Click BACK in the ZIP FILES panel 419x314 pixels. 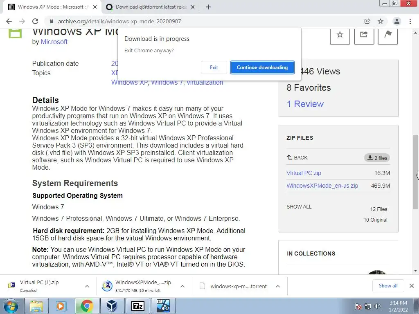pyautogui.click(x=297, y=157)
